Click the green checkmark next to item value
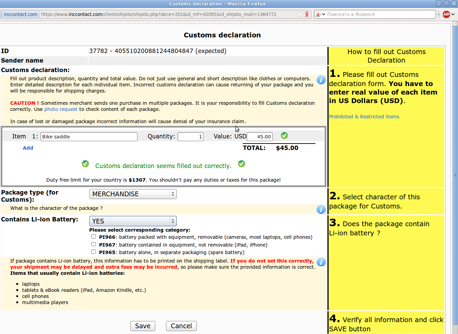Image resolution: width=458 pixels, height=334 pixels. coord(284,136)
